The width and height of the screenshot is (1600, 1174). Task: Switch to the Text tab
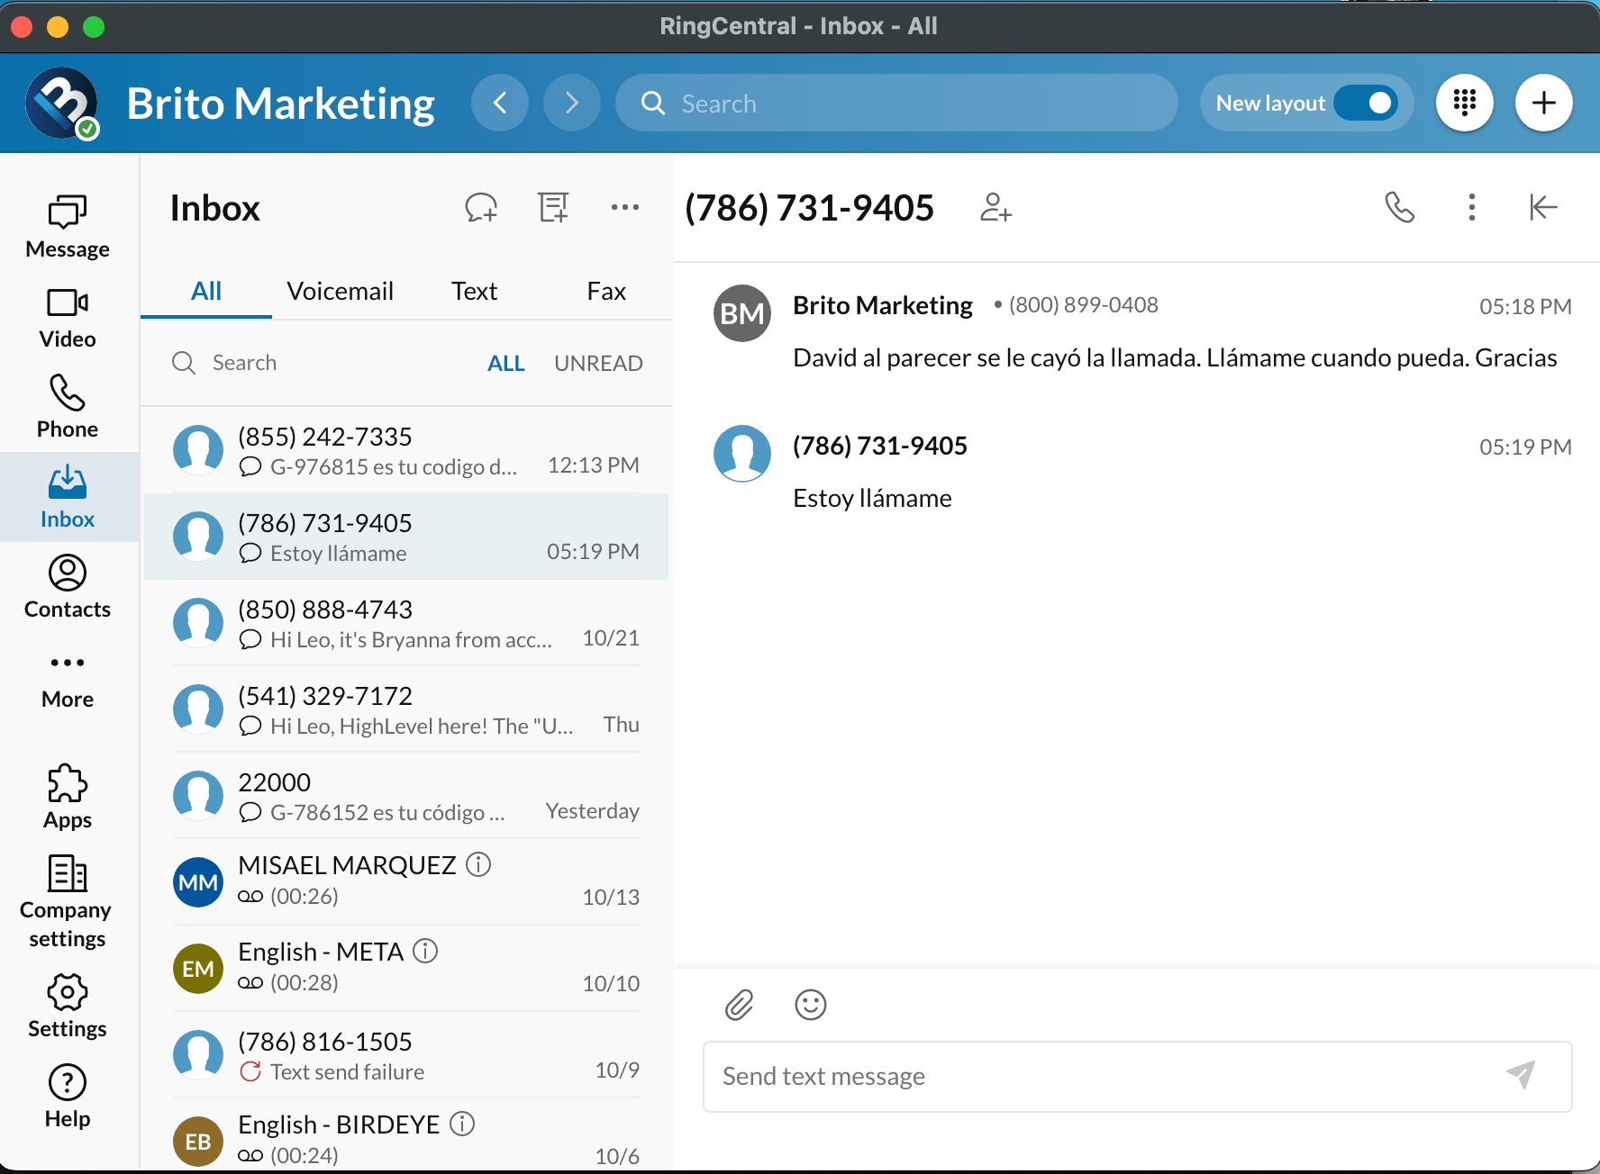coord(474,291)
